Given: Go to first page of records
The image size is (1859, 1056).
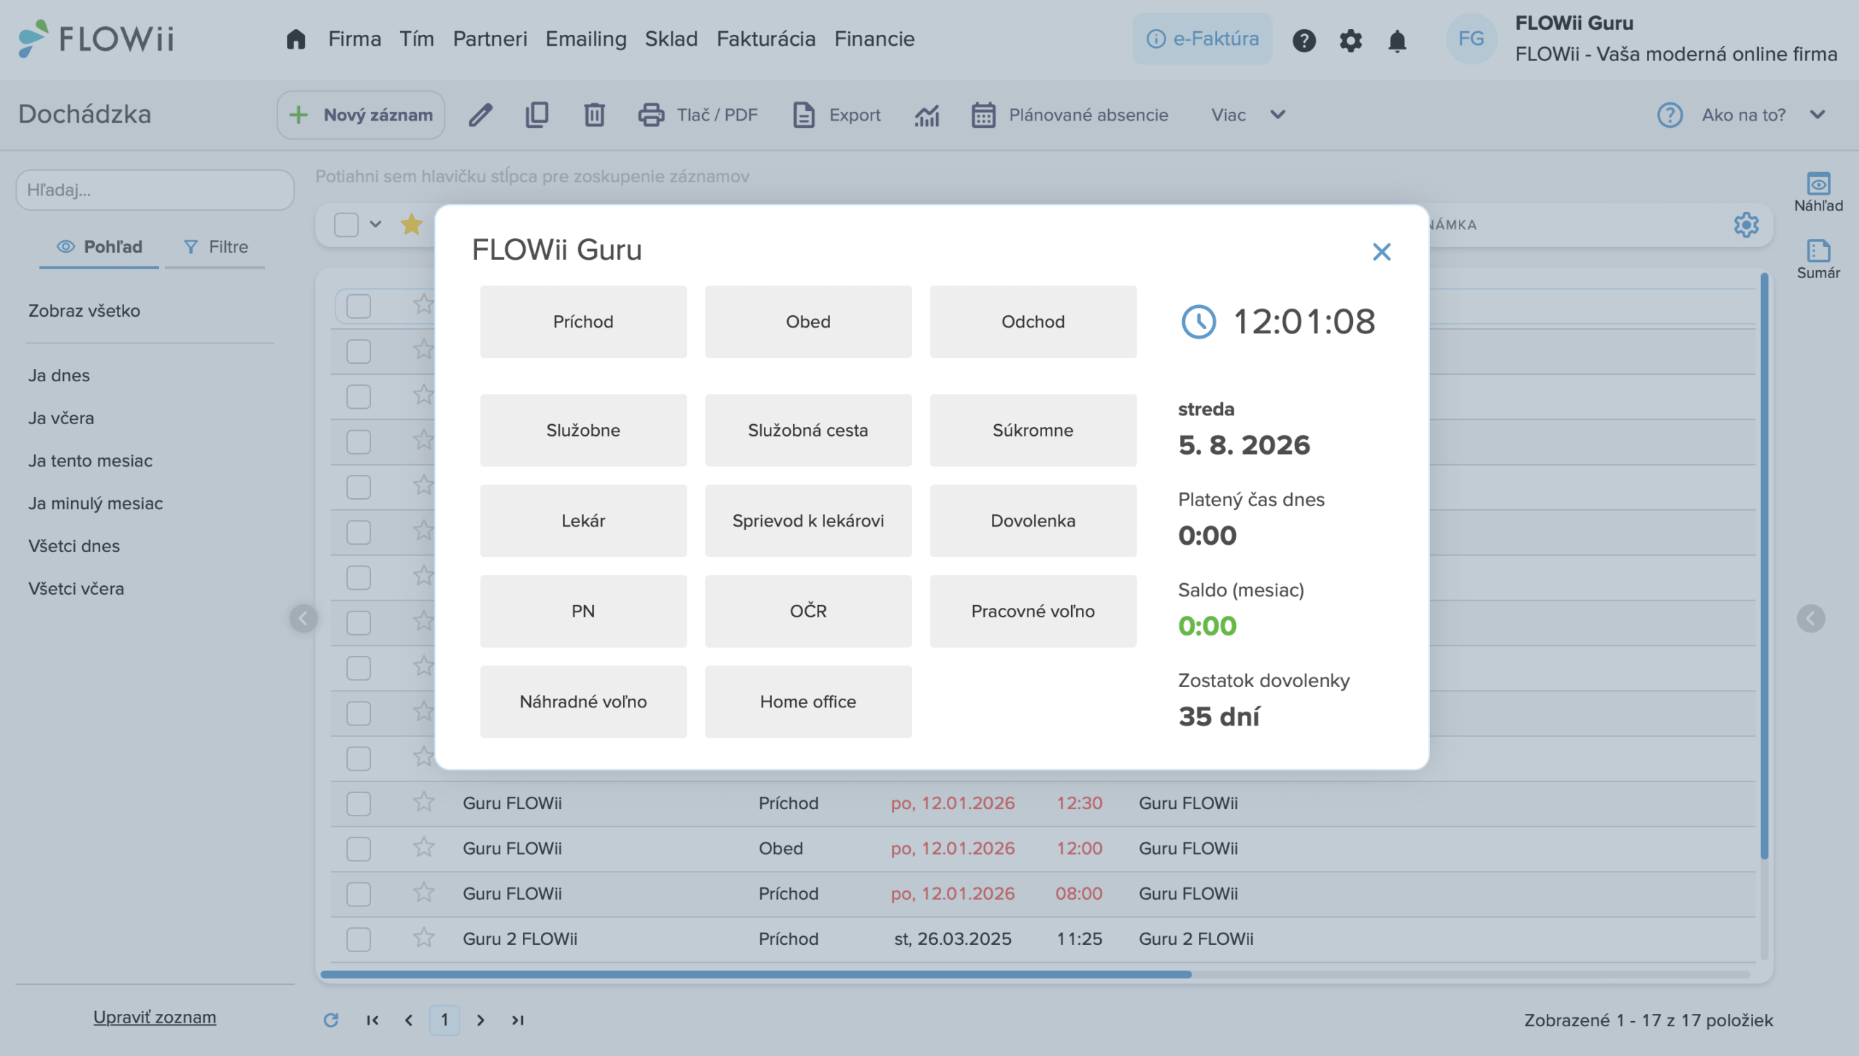Looking at the screenshot, I should coord(373,1020).
